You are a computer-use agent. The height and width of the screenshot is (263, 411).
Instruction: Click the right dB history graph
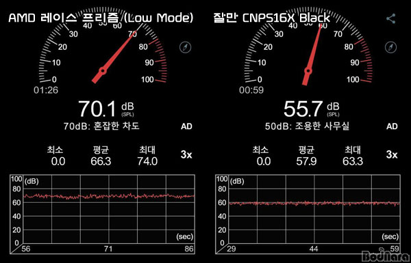[x=308, y=214]
